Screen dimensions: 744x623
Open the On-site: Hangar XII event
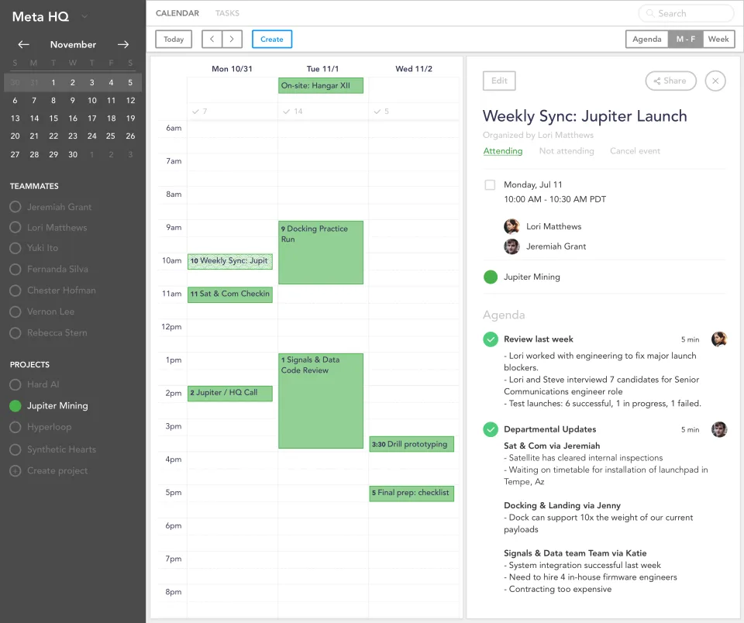pyautogui.click(x=321, y=85)
